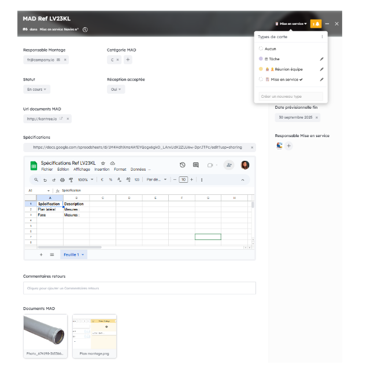Select Réunion équipe card type
Screen dimensions: 374x369
click(x=283, y=69)
